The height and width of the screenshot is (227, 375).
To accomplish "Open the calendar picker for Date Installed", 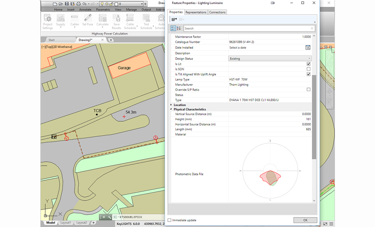I will coord(308,48).
